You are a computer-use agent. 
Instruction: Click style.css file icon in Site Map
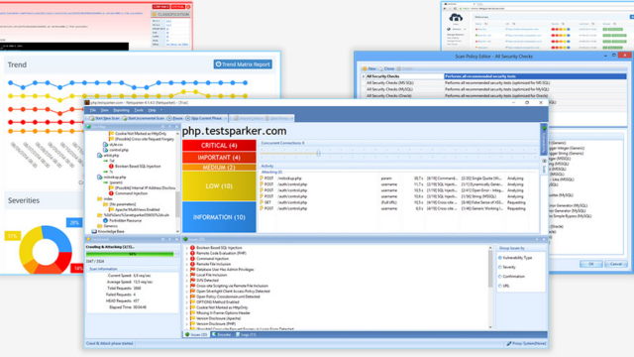105,145
